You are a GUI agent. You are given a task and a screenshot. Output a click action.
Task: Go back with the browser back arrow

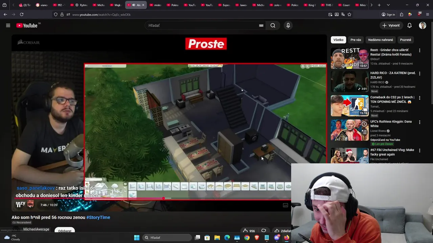point(5,15)
